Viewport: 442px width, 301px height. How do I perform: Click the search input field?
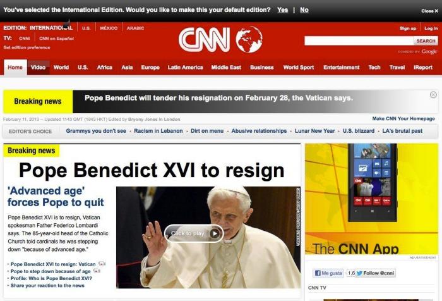tap(359, 40)
